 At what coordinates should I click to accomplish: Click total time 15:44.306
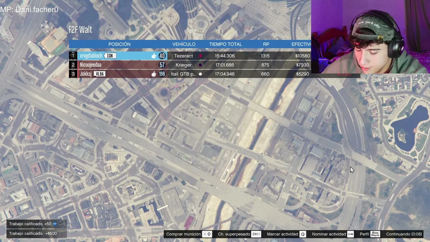coord(225,56)
